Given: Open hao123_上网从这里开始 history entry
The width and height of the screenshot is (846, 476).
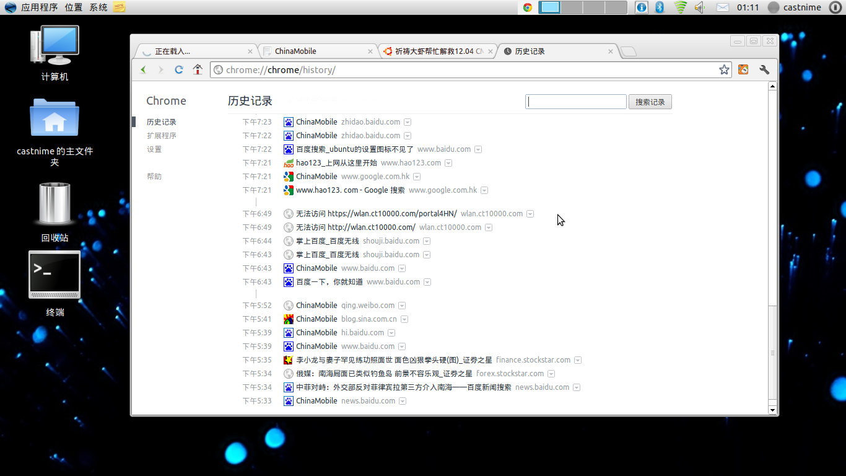Looking at the screenshot, I should click(x=336, y=163).
